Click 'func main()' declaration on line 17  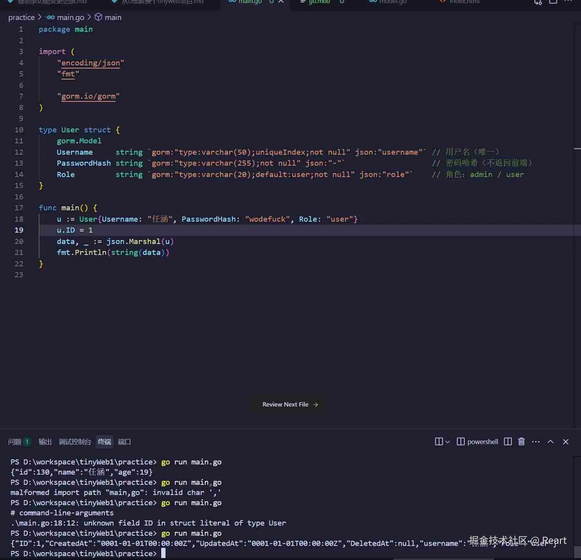tap(63, 208)
